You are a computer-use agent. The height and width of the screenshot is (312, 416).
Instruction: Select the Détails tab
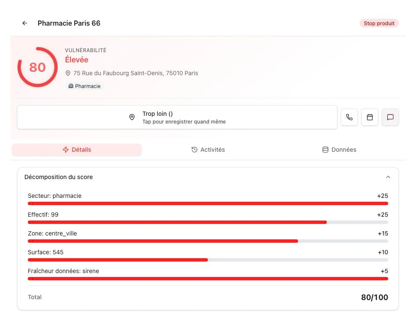(x=77, y=150)
